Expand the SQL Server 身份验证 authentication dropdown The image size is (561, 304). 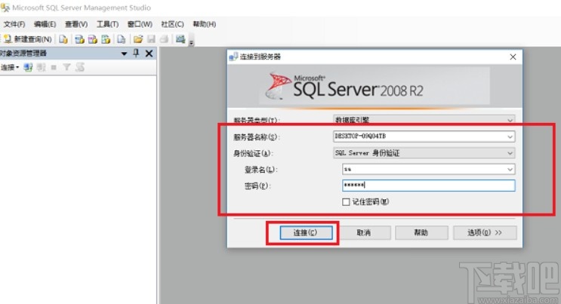pos(510,153)
